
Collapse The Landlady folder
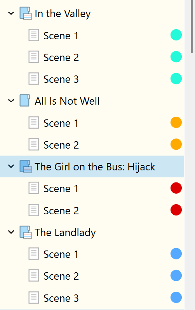11,232
